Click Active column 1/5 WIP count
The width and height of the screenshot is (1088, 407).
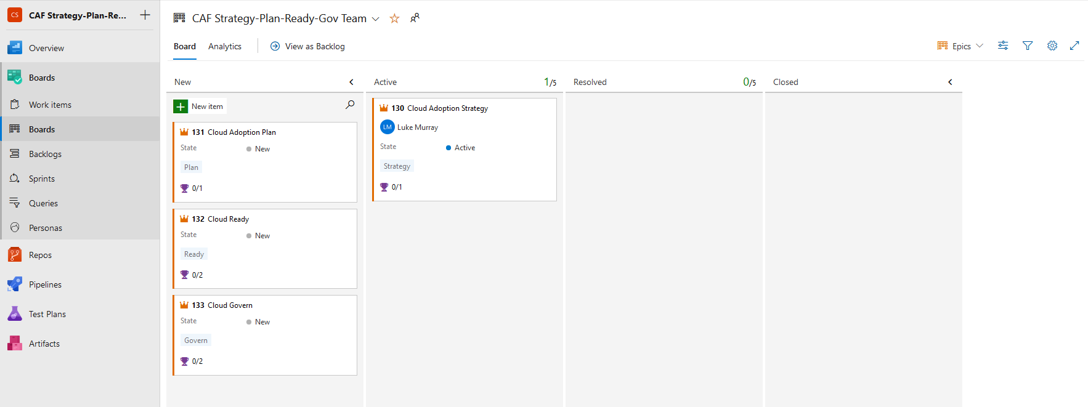[550, 82]
